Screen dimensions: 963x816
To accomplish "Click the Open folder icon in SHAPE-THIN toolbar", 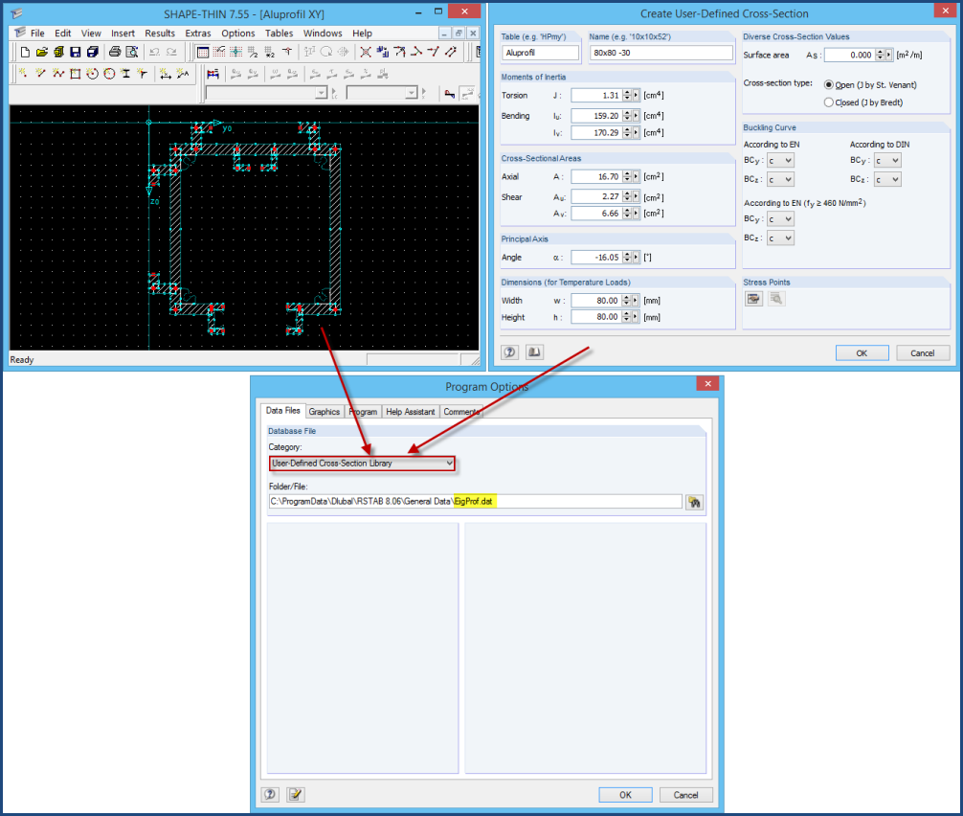I will [x=42, y=53].
